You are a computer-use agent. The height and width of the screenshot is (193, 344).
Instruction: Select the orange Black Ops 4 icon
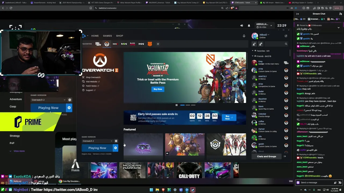click(150, 44)
